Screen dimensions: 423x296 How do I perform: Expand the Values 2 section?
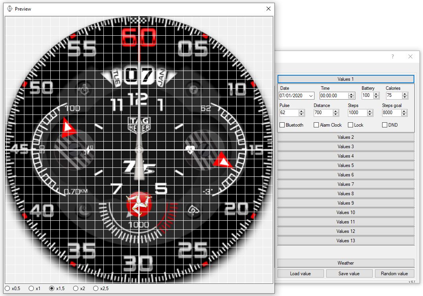coord(346,137)
